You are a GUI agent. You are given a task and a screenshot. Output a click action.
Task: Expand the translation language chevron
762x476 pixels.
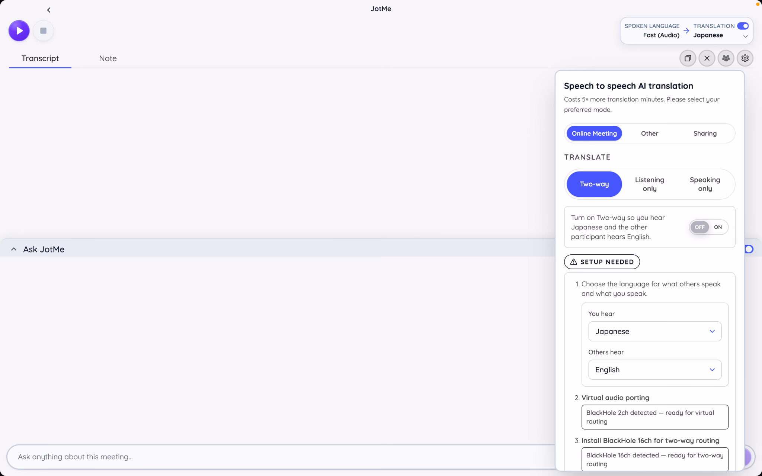click(x=745, y=36)
